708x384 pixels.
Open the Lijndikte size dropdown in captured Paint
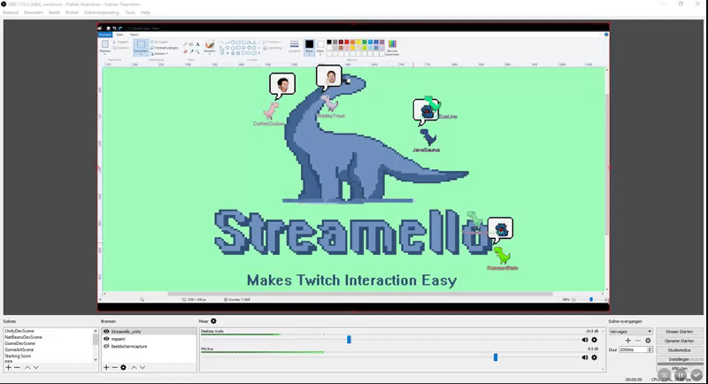coord(294,47)
